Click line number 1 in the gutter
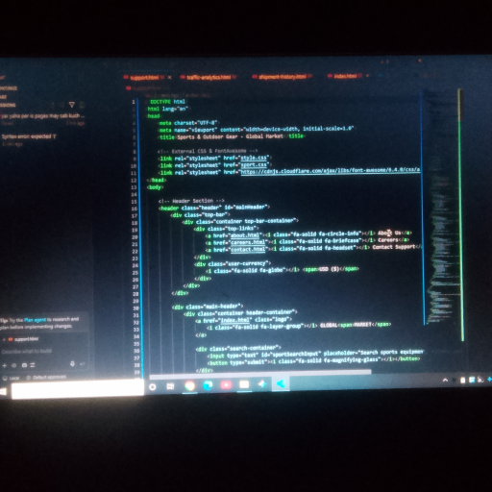This screenshot has height=492, width=492. point(134,102)
